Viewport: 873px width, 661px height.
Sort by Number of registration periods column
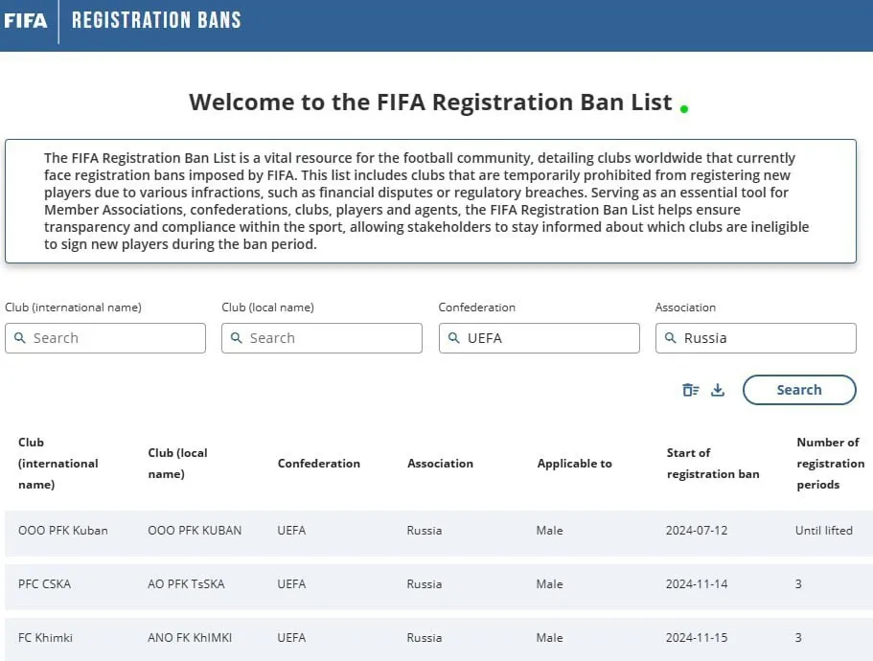tap(830, 464)
